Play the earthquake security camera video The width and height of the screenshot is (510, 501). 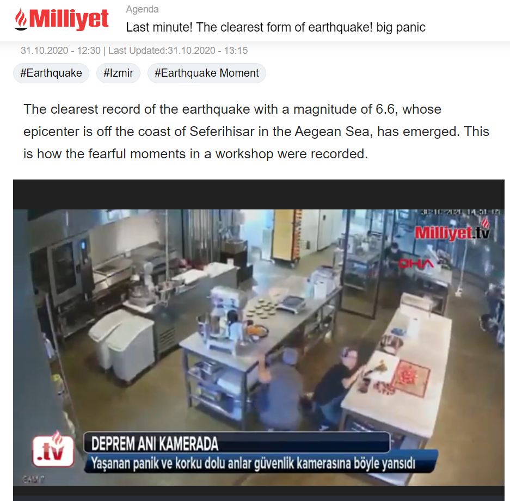[259, 340]
